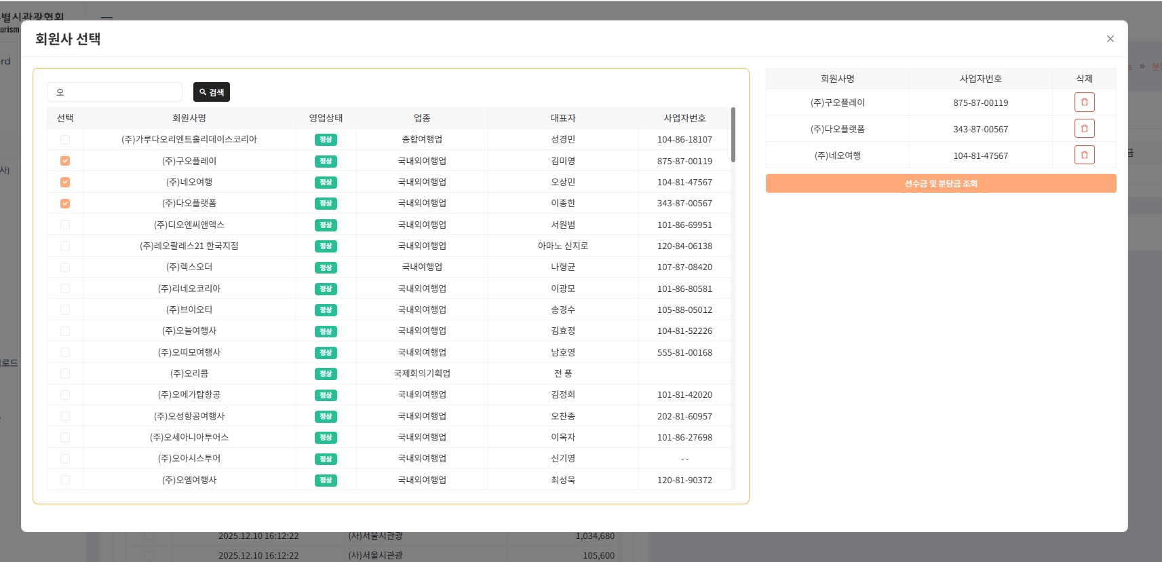Click the 검색 search button
The height and width of the screenshot is (562, 1162).
[212, 92]
